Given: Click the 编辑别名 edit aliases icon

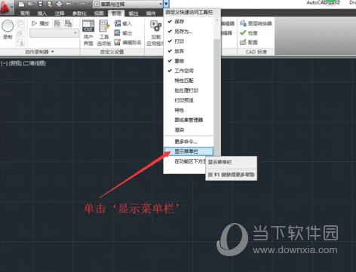Looking at the screenshot, I should [117, 42].
